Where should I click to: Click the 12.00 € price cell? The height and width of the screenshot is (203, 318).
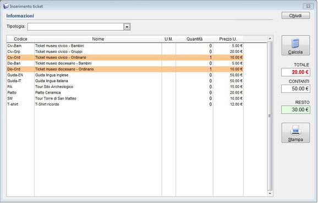[x=228, y=105]
